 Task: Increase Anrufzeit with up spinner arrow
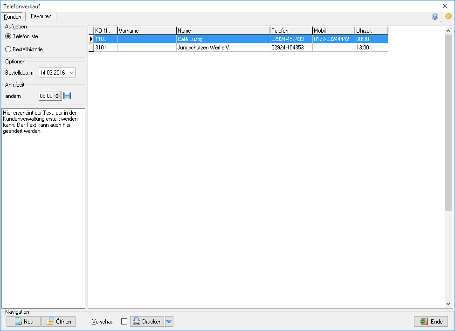click(57, 94)
